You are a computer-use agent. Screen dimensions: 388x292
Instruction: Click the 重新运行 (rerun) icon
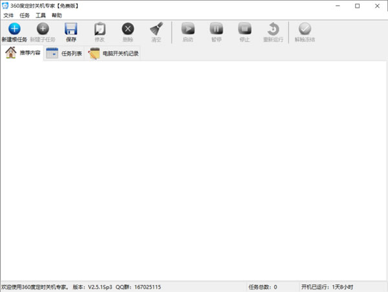(273, 28)
